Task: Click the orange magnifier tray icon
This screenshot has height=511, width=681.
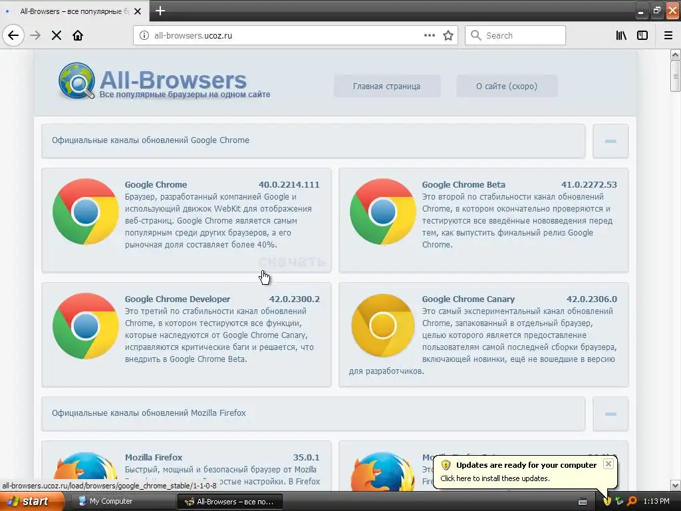Action: pyautogui.click(x=632, y=501)
